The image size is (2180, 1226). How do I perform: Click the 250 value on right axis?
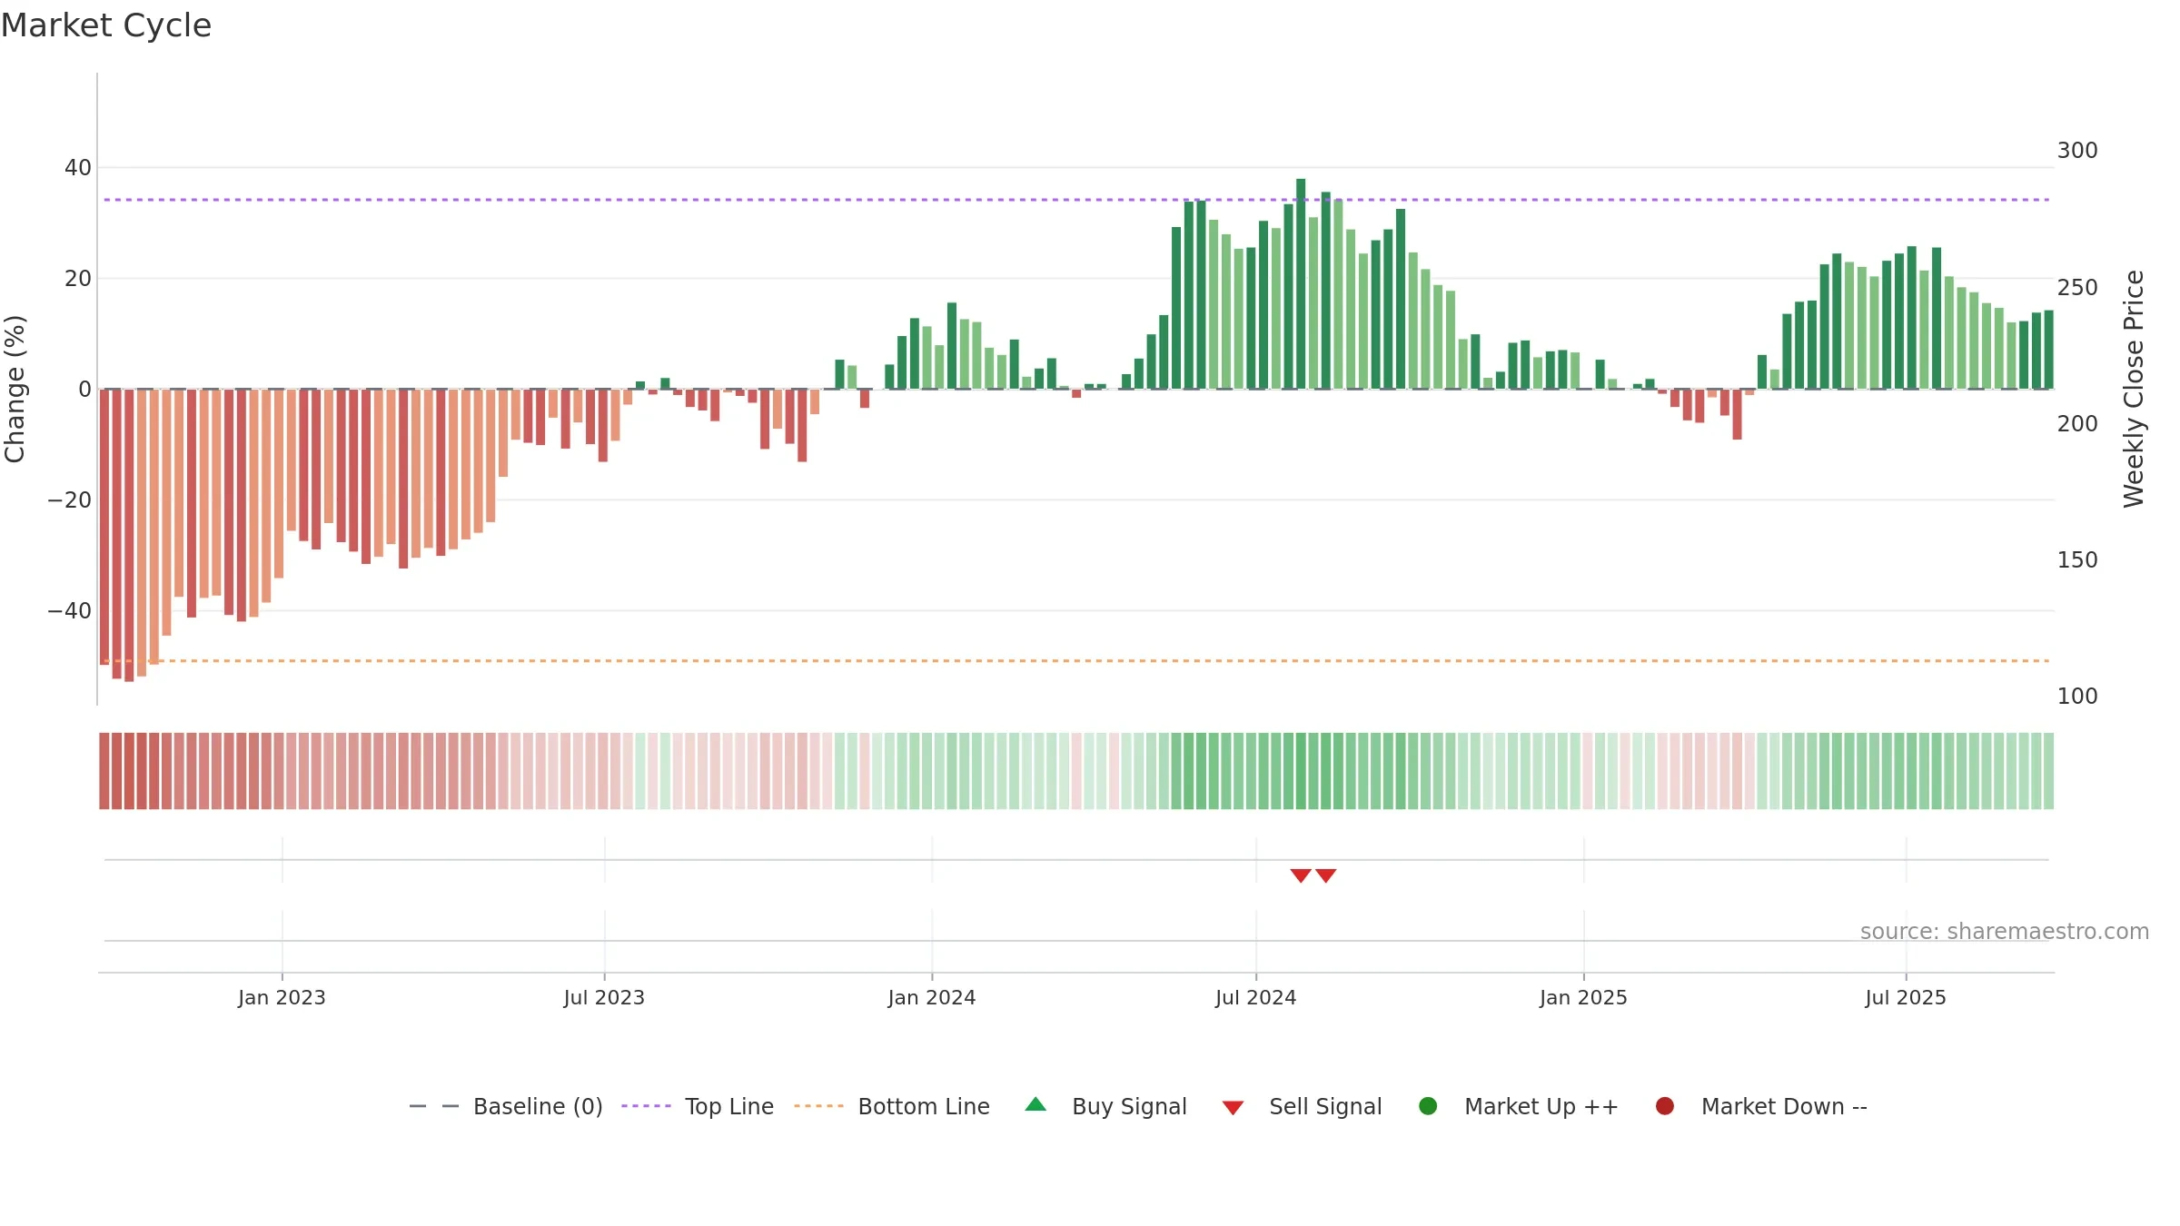pos(2077,288)
